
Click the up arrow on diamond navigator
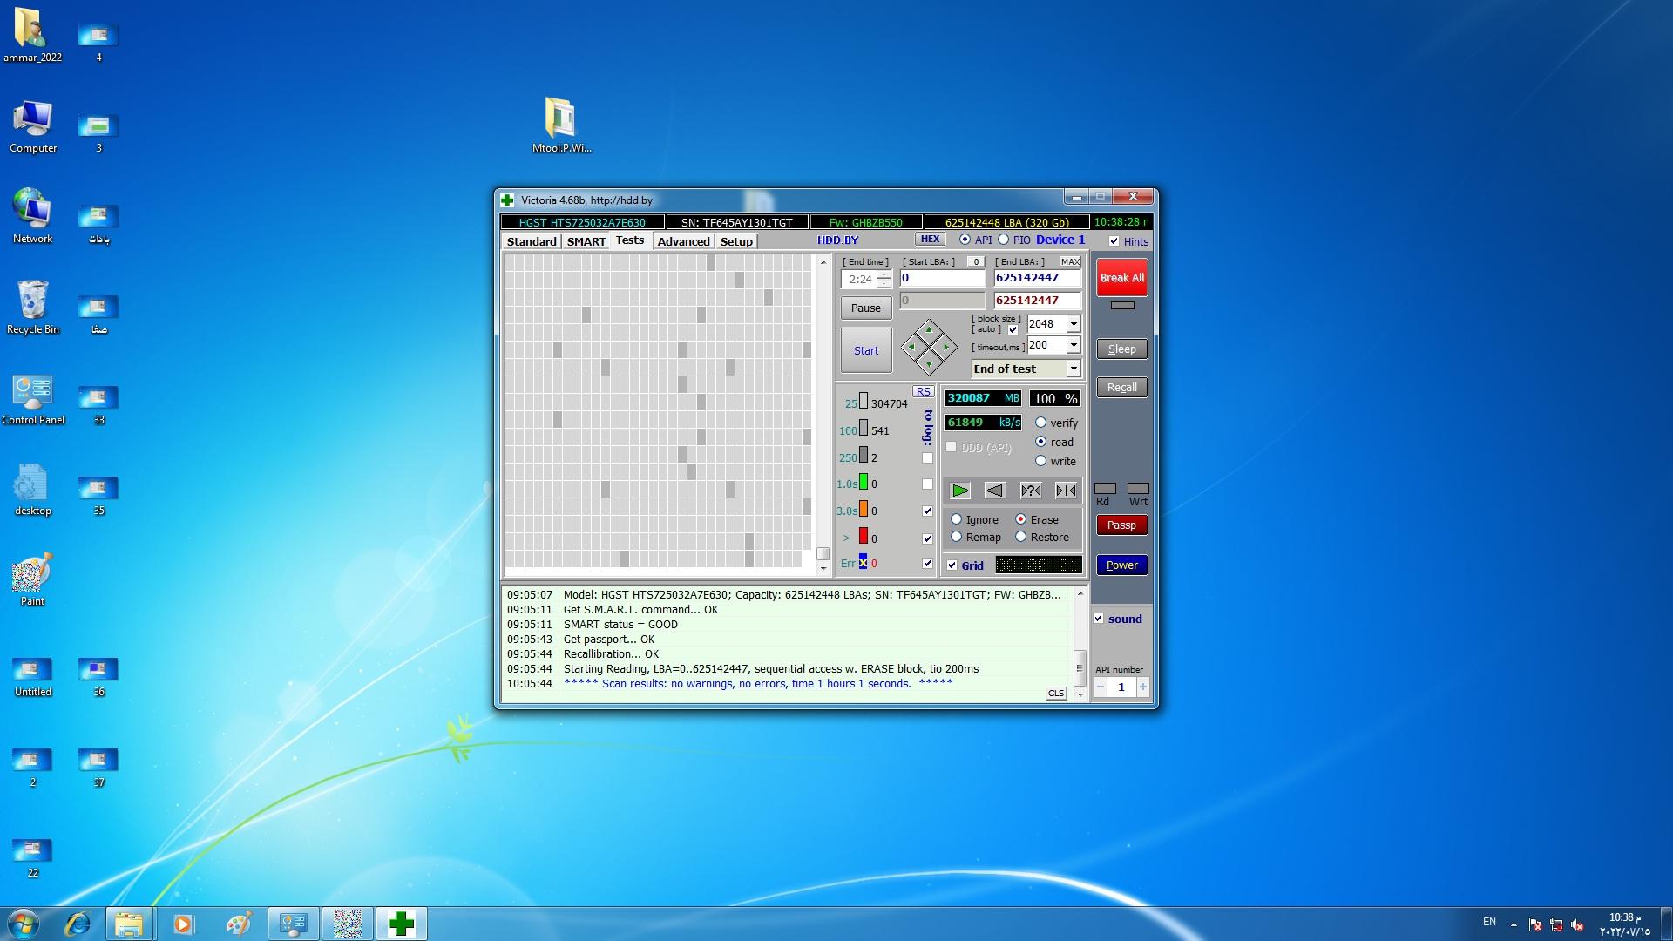pos(929,330)
